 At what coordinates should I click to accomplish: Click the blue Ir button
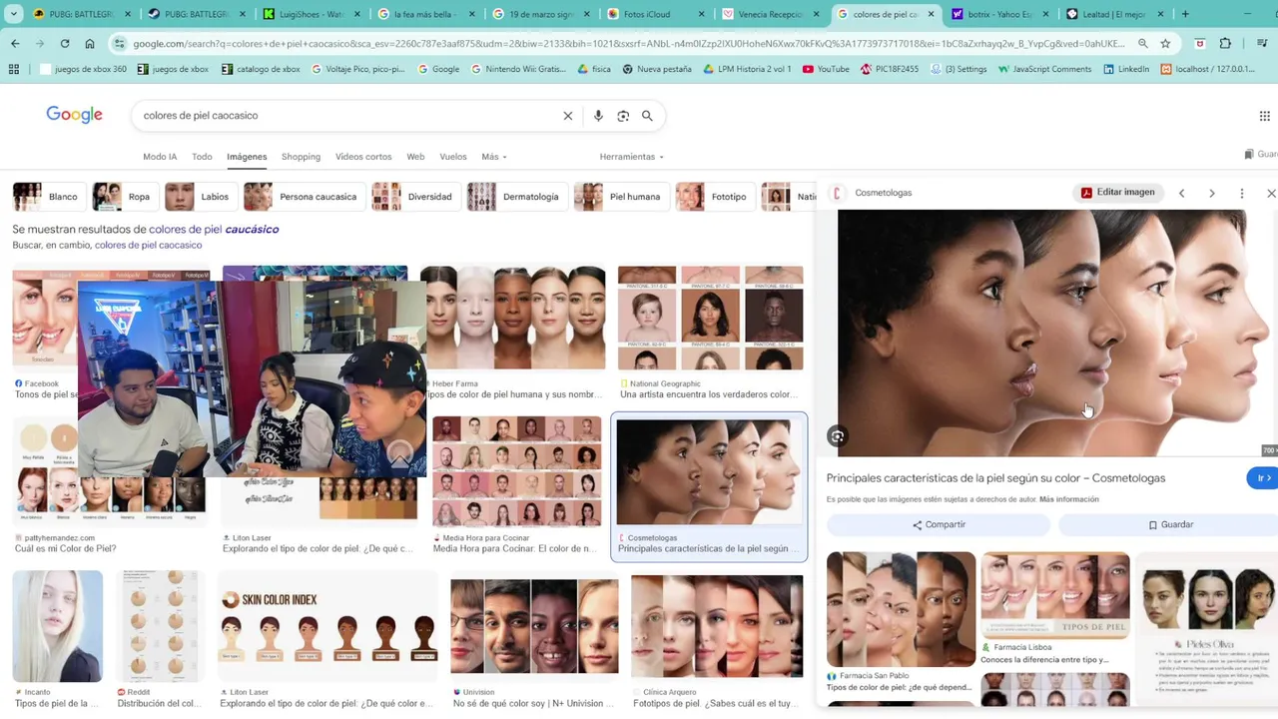pos(1262,478)
